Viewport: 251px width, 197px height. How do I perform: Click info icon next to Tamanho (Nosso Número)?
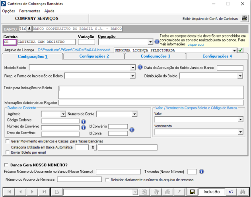(x=201, y=172)
